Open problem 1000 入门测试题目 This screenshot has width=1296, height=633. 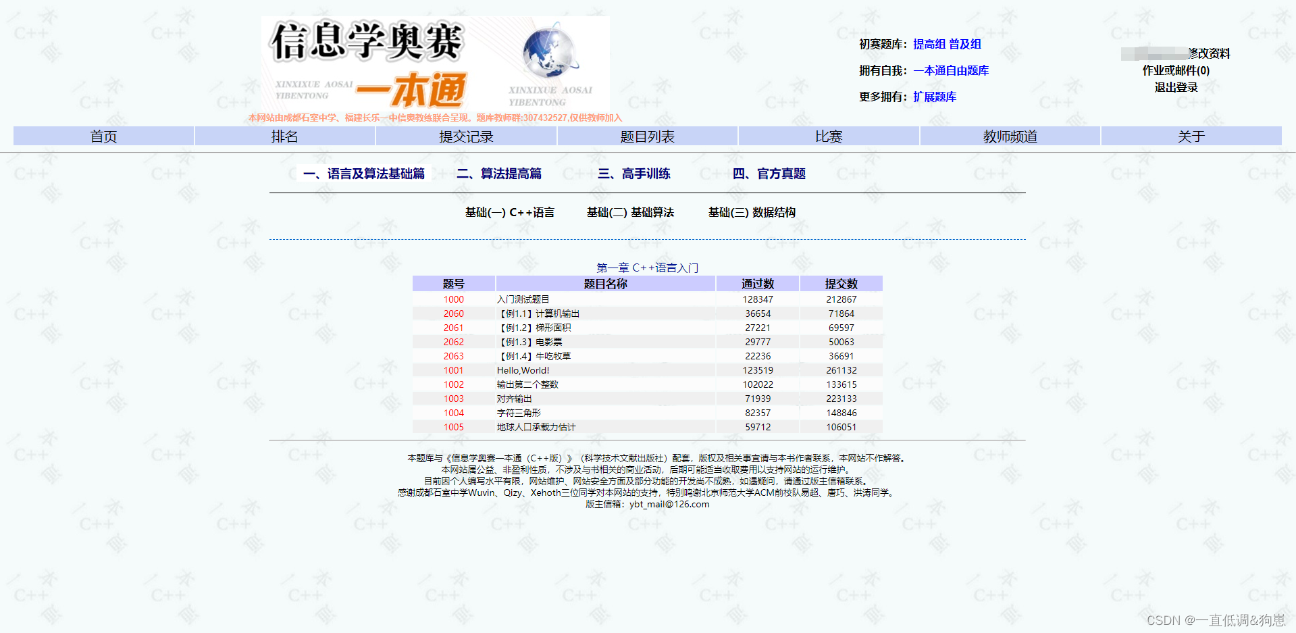453,299
